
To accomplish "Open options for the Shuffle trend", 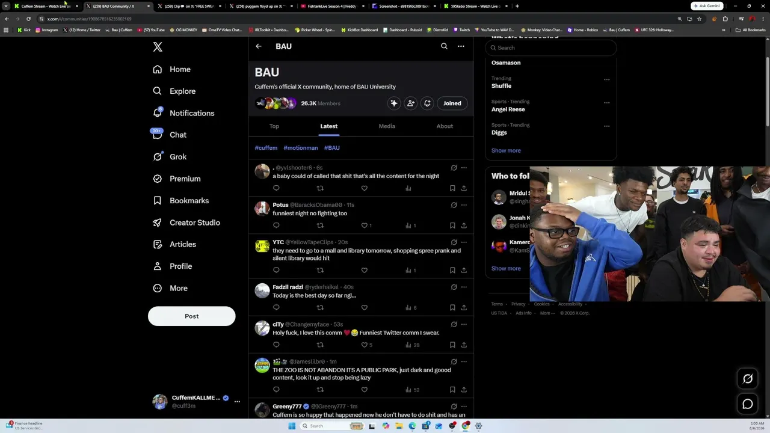I will [x=606, y=79].
